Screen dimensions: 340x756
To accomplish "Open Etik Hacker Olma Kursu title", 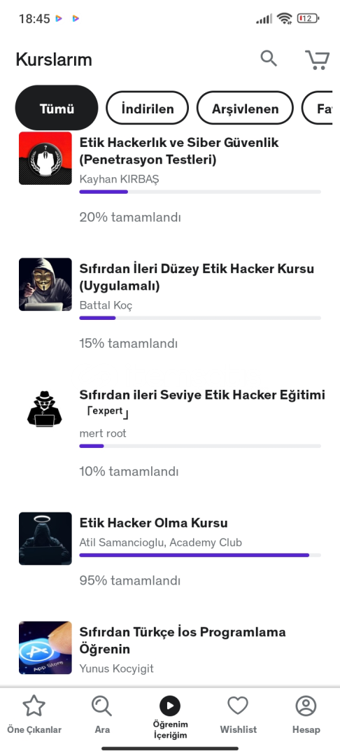I will (154, 523).
